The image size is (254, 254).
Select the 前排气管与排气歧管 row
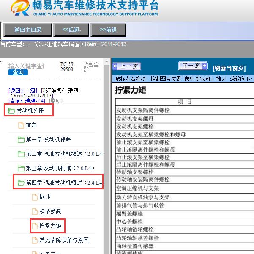coord(185,206)
